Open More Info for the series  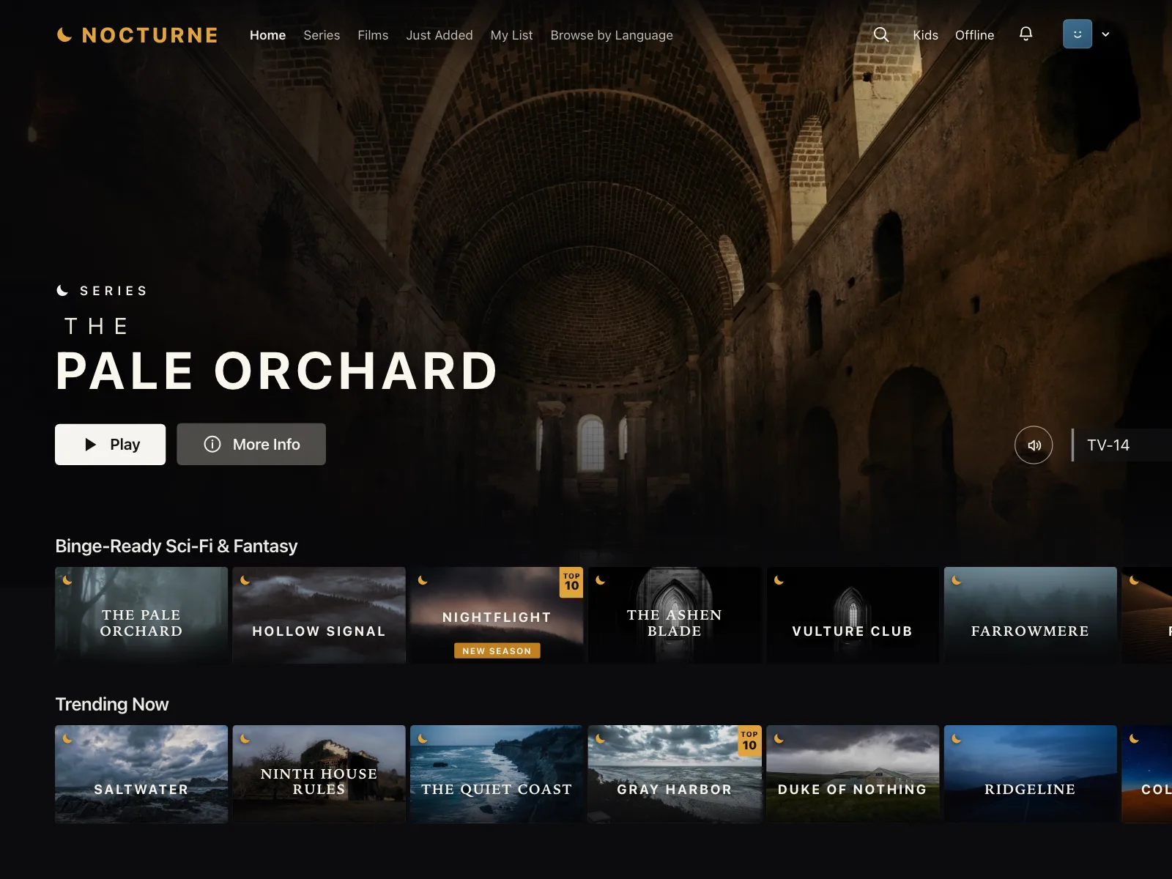(x=251, y=445)
